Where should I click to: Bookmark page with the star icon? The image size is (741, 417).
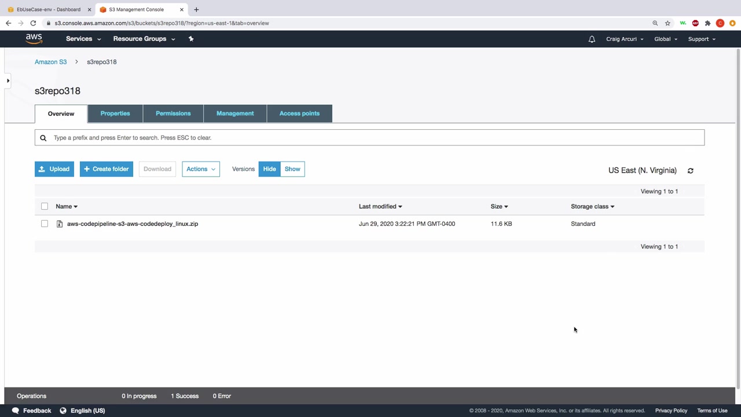click(667, 23)
